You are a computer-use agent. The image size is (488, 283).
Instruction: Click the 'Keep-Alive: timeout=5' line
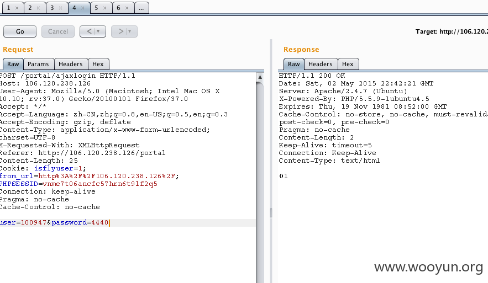tap(325, 146)
